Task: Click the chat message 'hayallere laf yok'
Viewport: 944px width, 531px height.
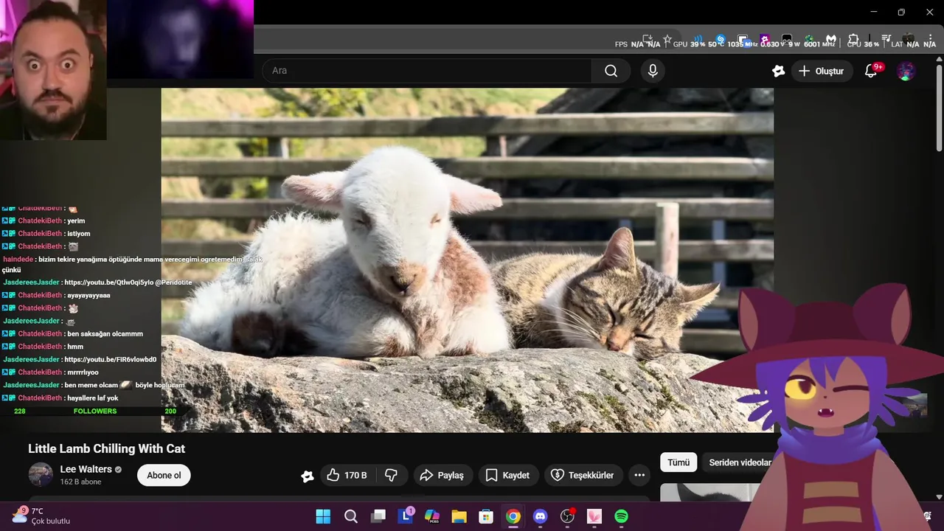Action: click(x=92, y=398)
